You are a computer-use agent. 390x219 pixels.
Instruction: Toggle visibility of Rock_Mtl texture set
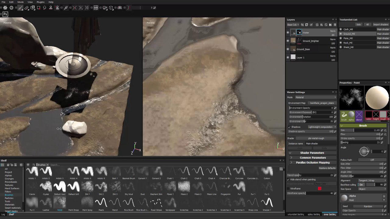341,43
